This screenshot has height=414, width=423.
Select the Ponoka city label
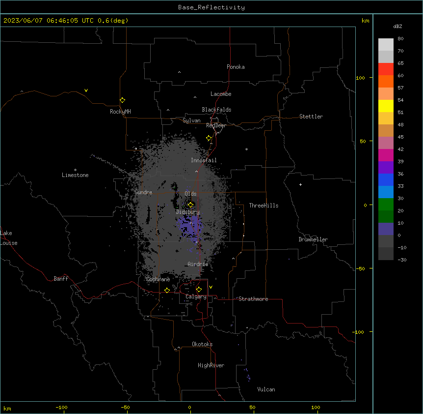tap(236, 67)
